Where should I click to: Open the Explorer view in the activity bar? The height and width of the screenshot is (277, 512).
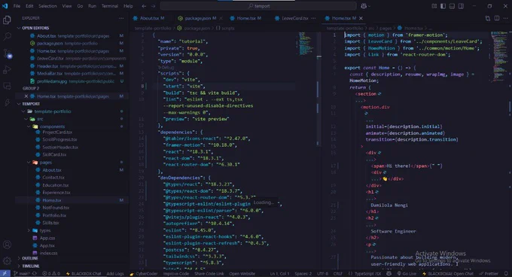pos(7,20)
